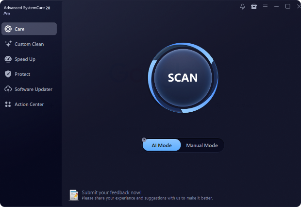Click the Care ring icon
The image size is (301, 207).
(x=8, y=29)
